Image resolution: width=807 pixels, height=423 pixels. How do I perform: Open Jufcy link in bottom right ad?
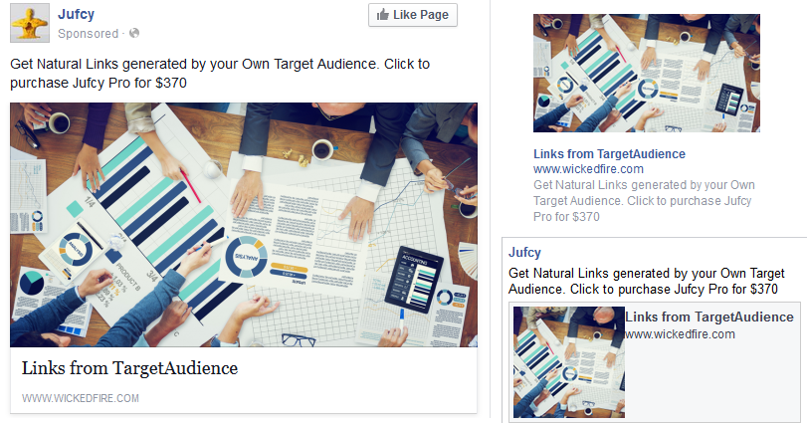pyautogui.click(x=524, y=252)
